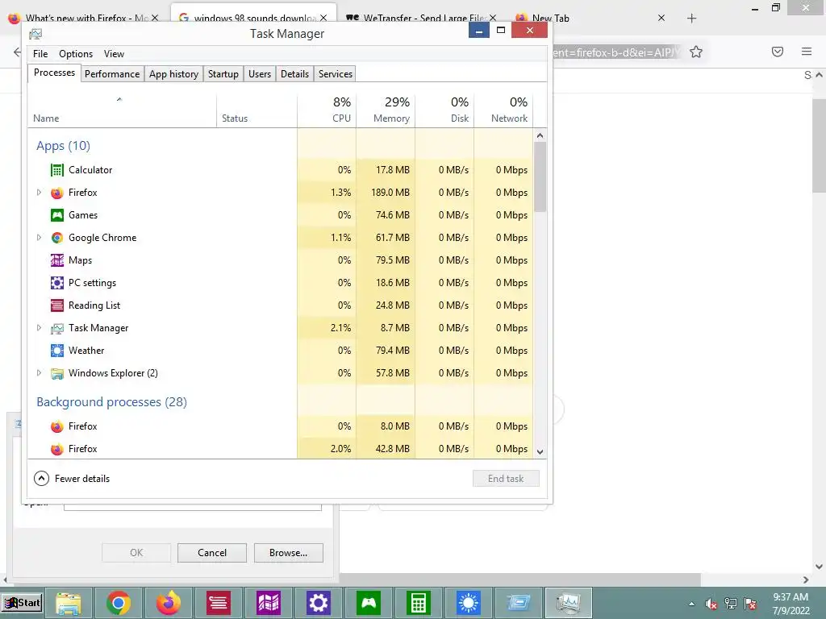826x619 pixels.
Task: Open Firefox Pocket save icon
Action: click(778, 52)
